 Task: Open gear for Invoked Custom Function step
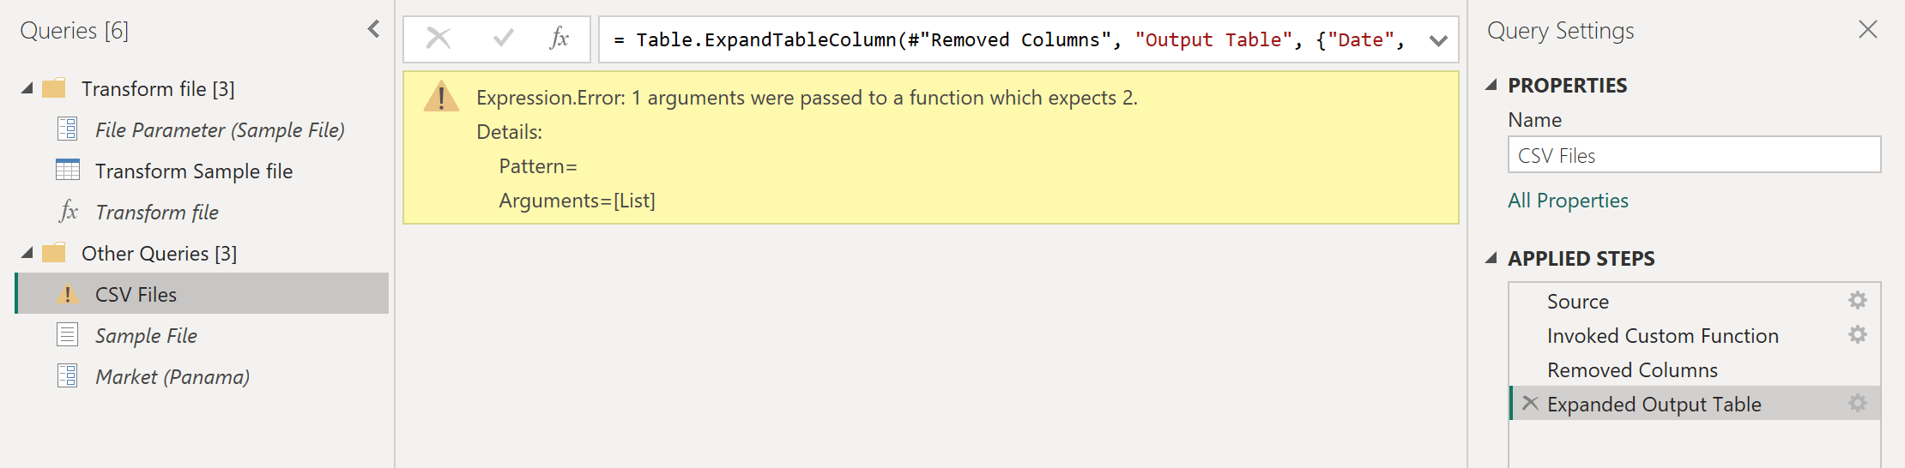1858,335
